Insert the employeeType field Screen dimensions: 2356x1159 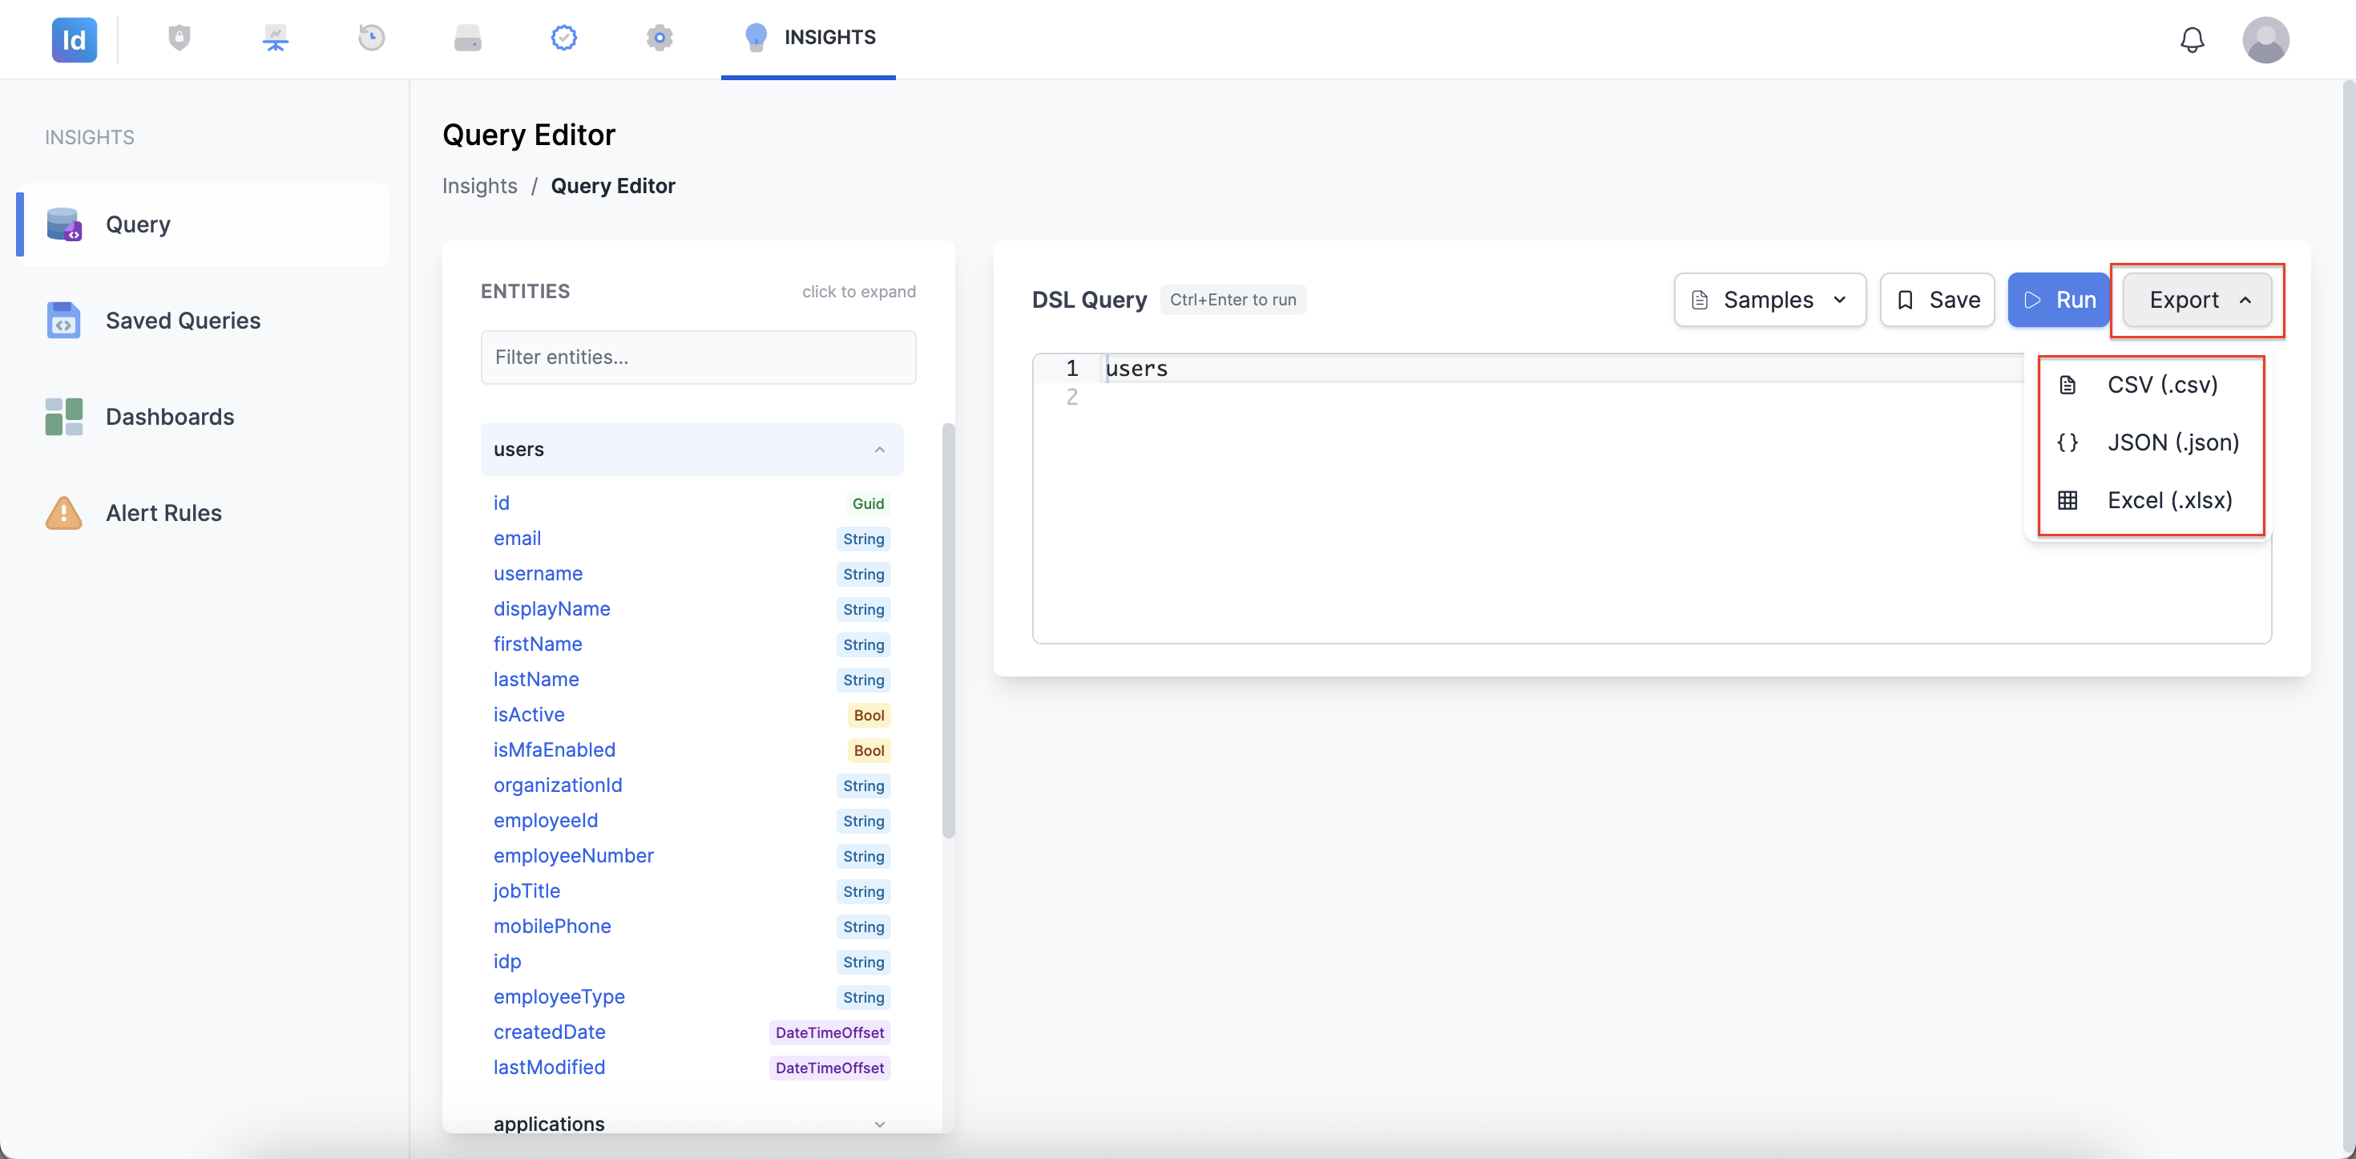(x=559, y=996)
